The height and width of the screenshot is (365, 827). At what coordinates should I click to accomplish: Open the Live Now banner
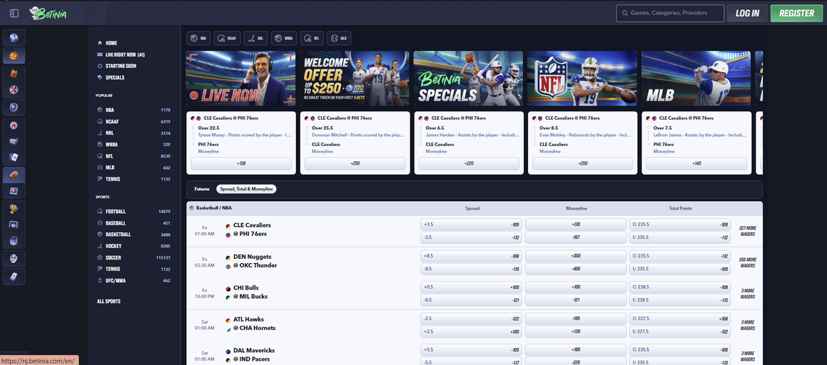click(x=240, y=78)
